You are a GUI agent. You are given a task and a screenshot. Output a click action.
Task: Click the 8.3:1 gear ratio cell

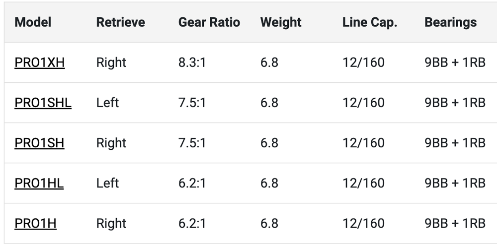pyautogui.click(x=192, y=62)
